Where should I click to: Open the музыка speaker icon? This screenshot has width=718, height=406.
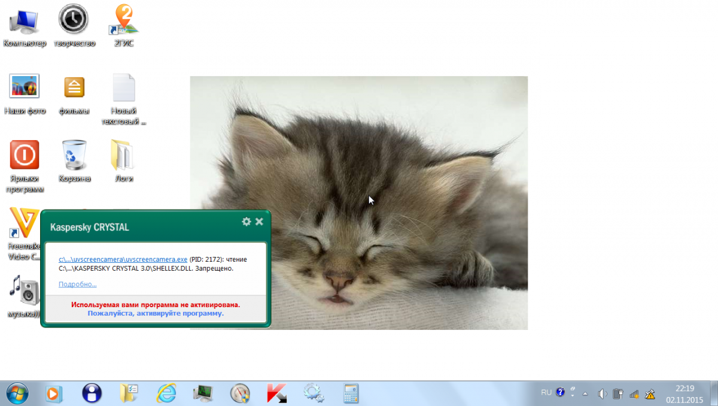click(x=23, y=296)
